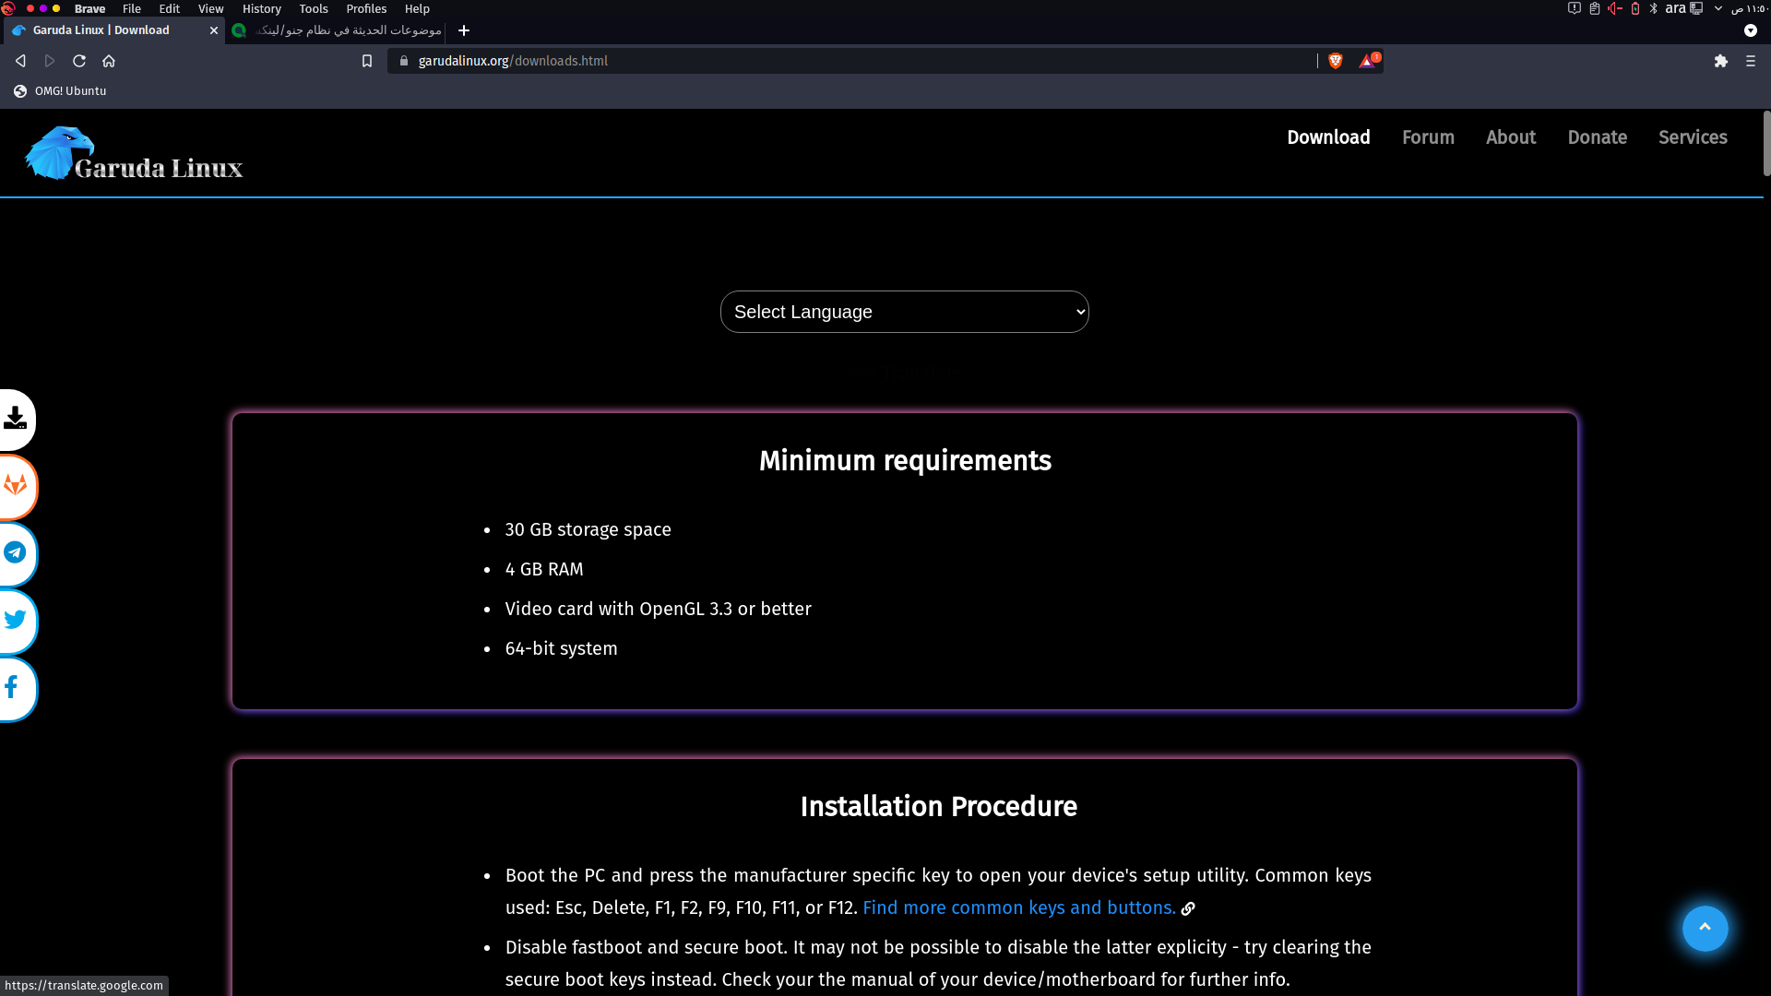
Task: Open the browser hamburger menu
Action: (x=1751, y=61)
